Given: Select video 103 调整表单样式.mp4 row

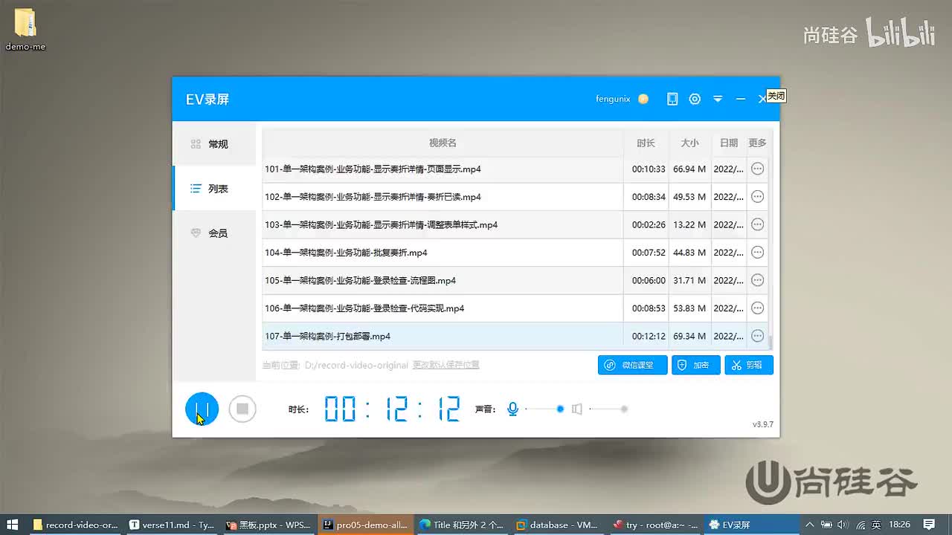Looking at the screenshot, I should click(515, 224).
